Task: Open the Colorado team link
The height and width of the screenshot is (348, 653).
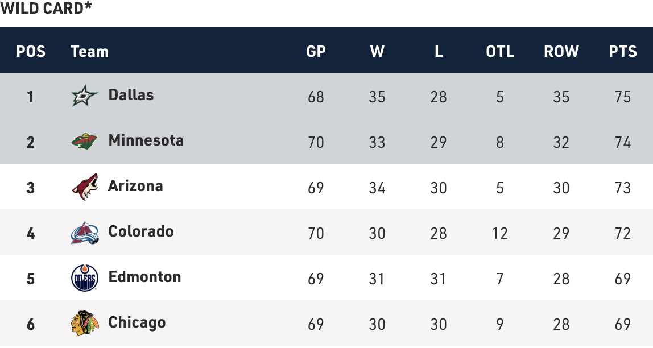Action: [x=140, y=231]
